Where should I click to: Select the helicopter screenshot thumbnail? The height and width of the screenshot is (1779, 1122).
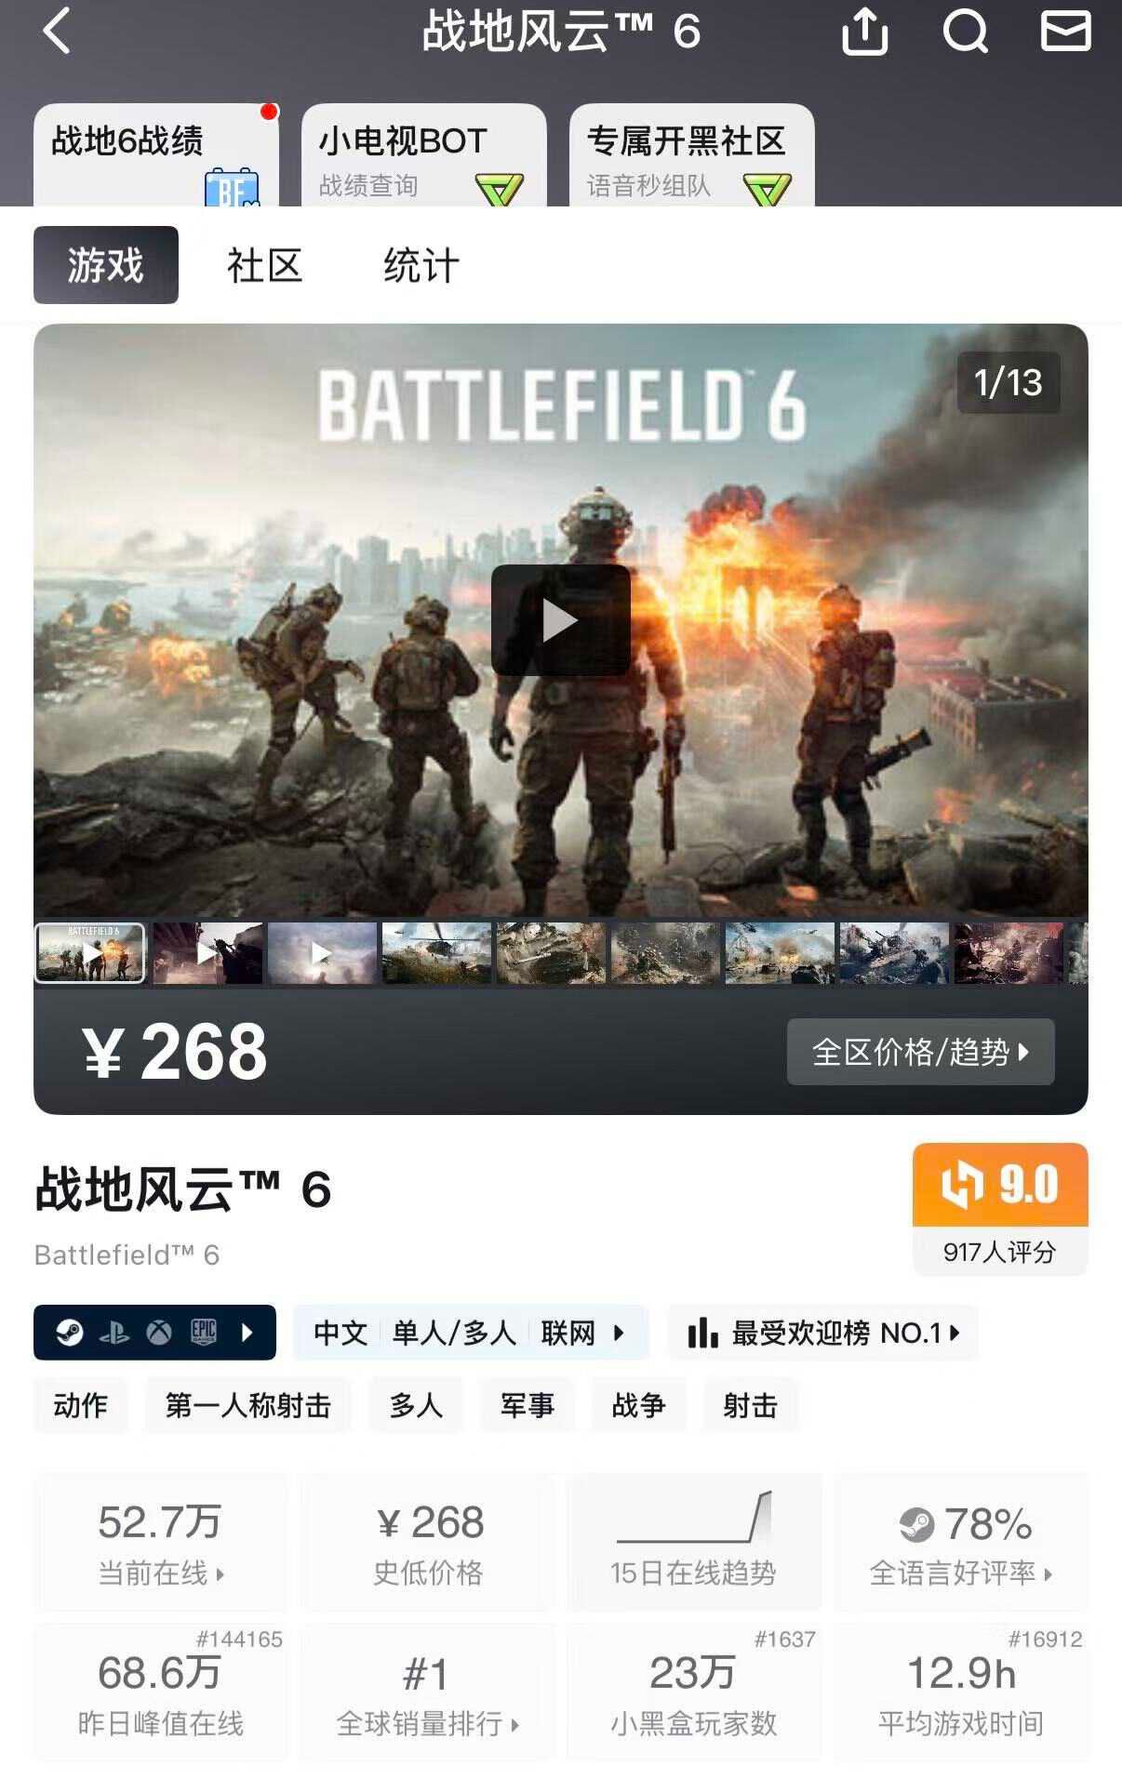[x=436, y=952]
